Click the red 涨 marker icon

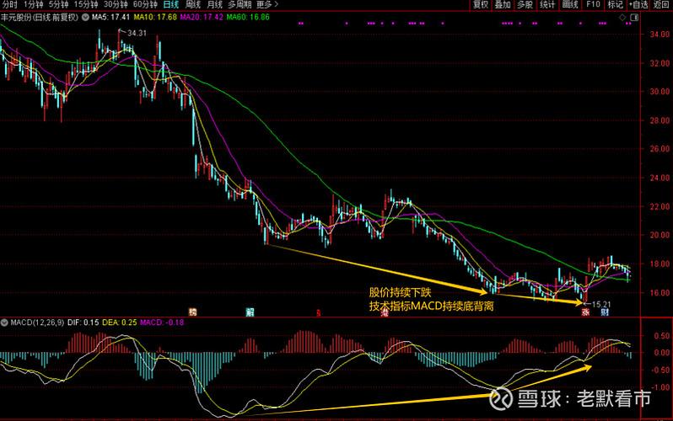pyautogui.click(x=584, y=312)
